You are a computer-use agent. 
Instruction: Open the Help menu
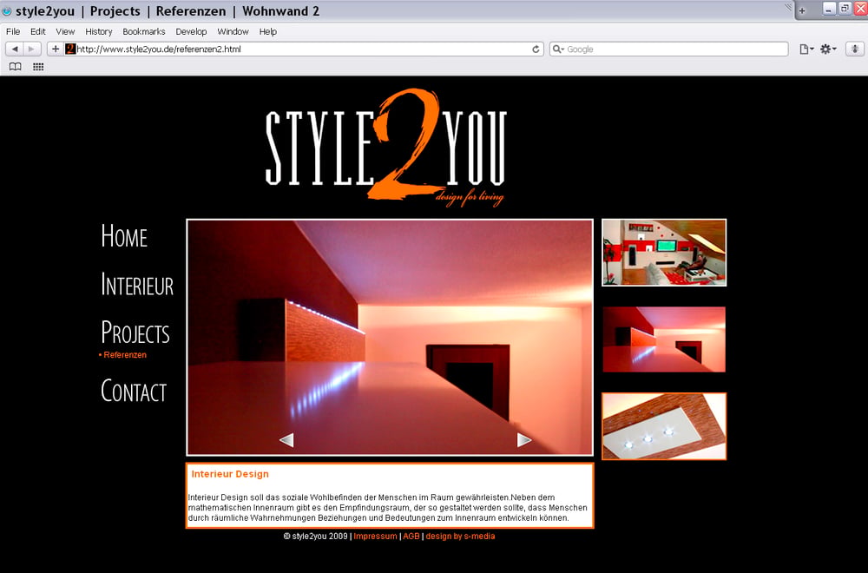[268, 31]
